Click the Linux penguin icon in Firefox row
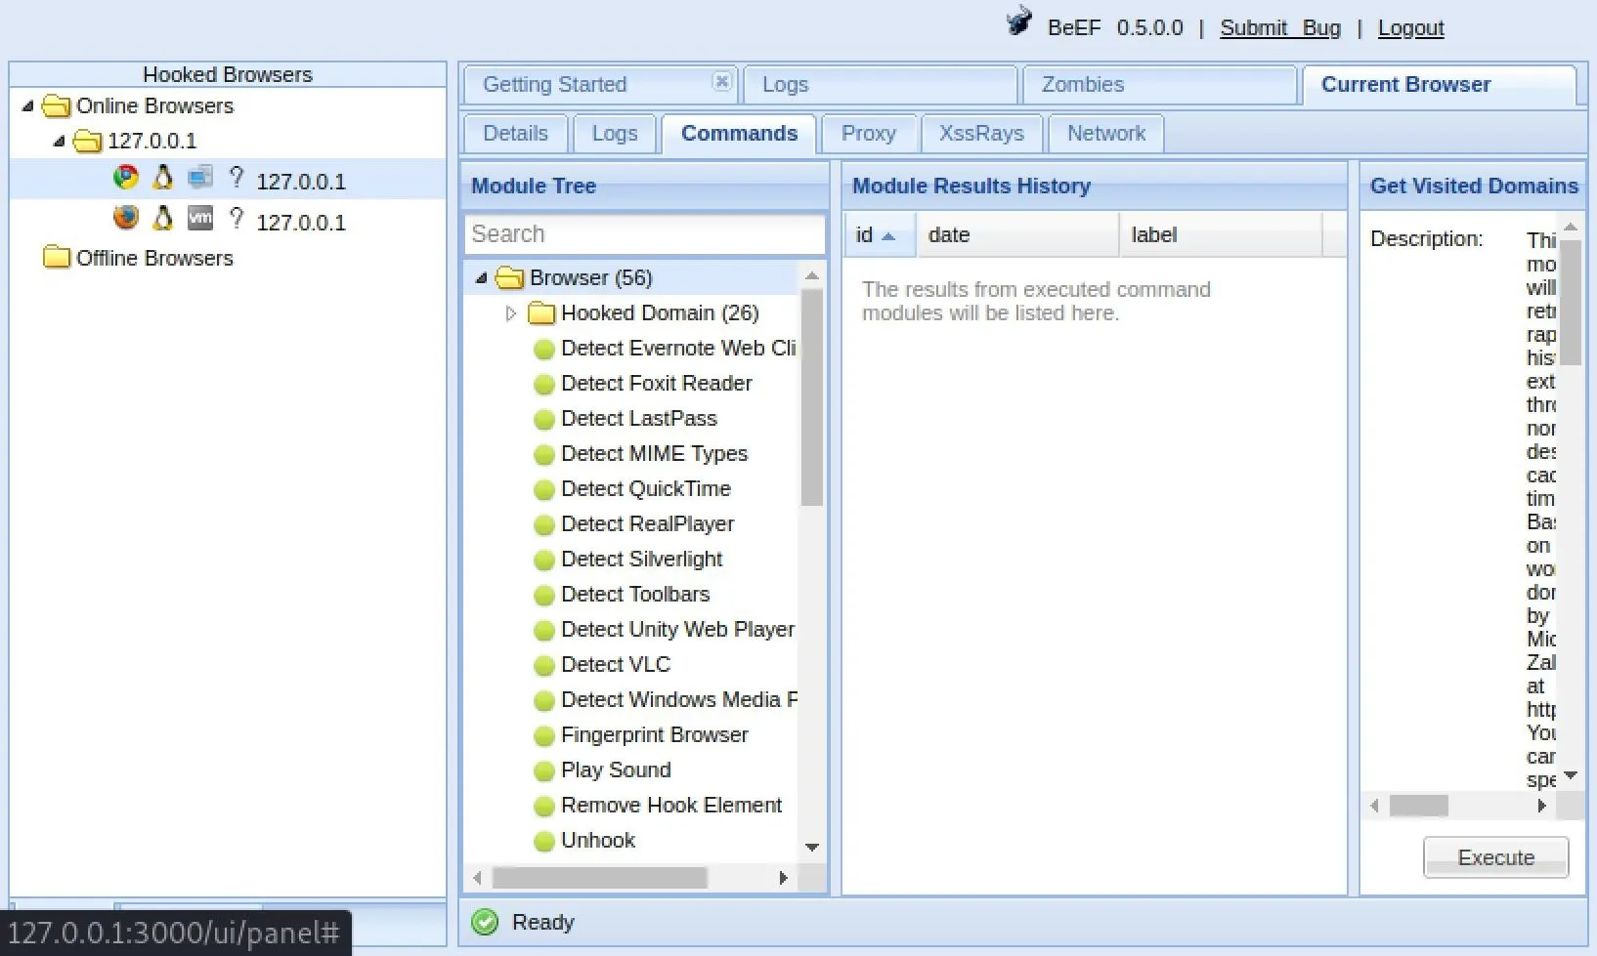This screenshot has width=1597, height=956. (x=163, y=218)
